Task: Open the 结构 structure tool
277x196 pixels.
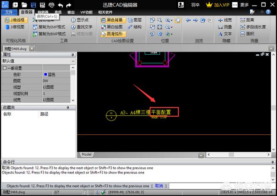Action: tap(135, 27)
